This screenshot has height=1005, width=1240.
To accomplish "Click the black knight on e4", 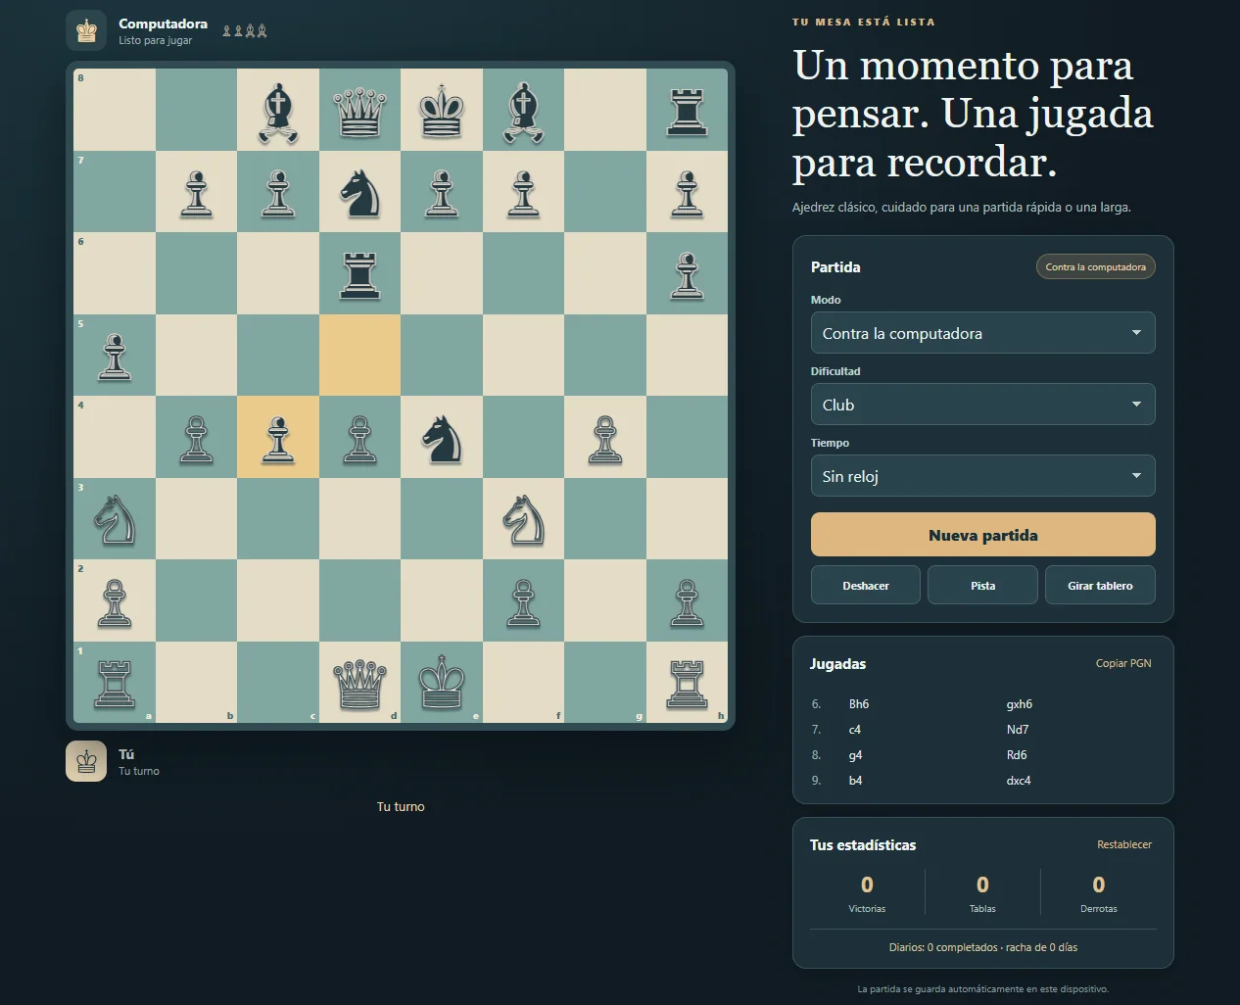I will coord(442,437).
